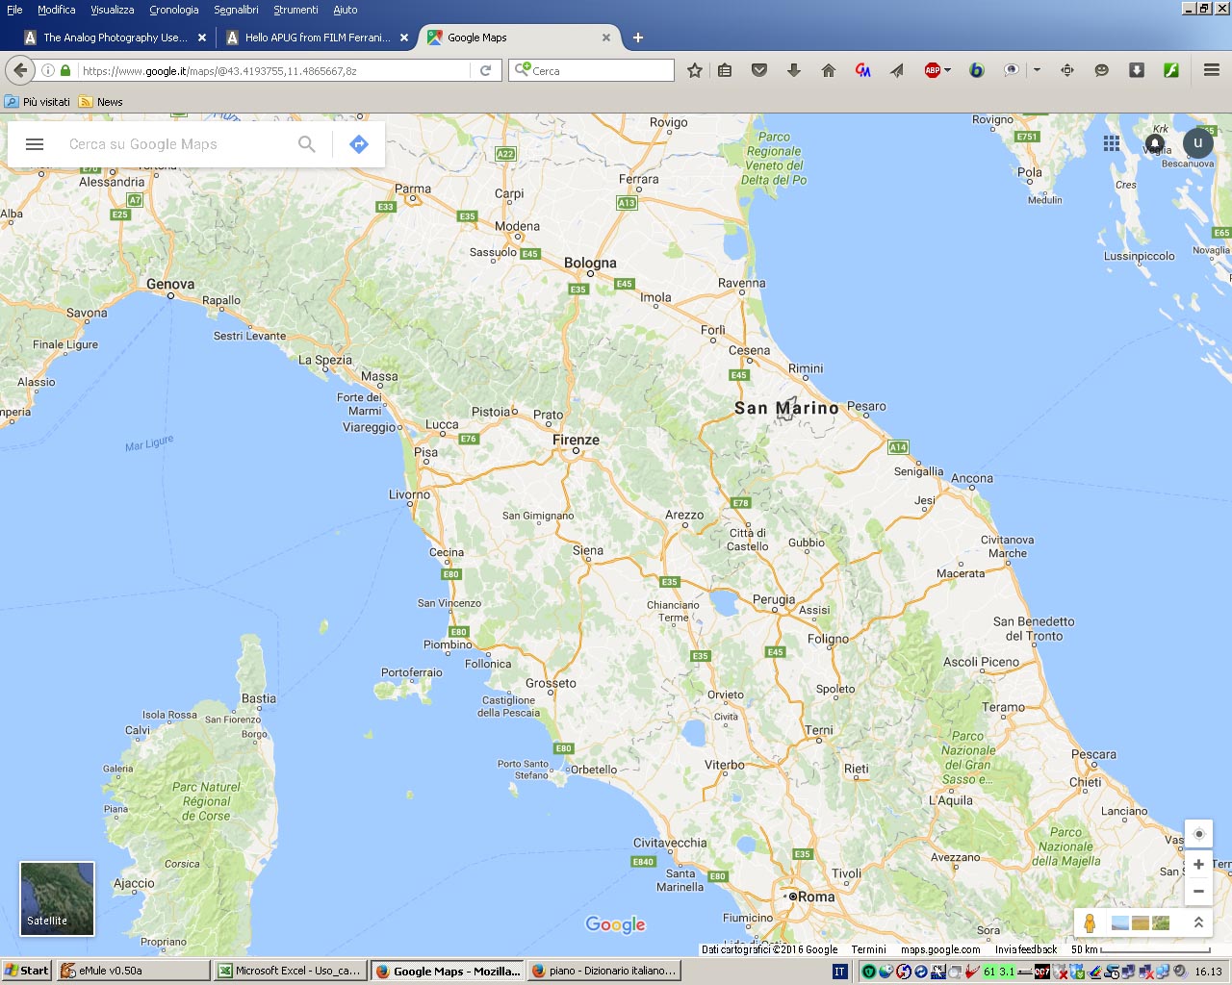This screenshot has height=985, width=1232.
Task: Open 'Più visitati' bookmarks folder
Action: point(38,102)
